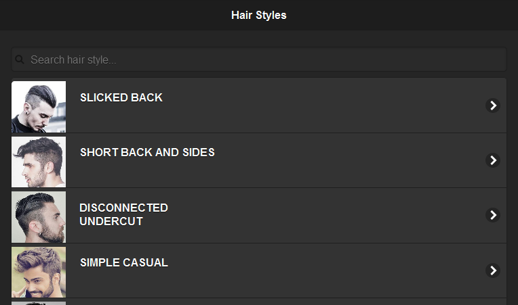This screenshot has height=305, width=518.
Task: Choose the DISCONNECTED UNDERCUT text label
Action: click(x=123, y=214)
